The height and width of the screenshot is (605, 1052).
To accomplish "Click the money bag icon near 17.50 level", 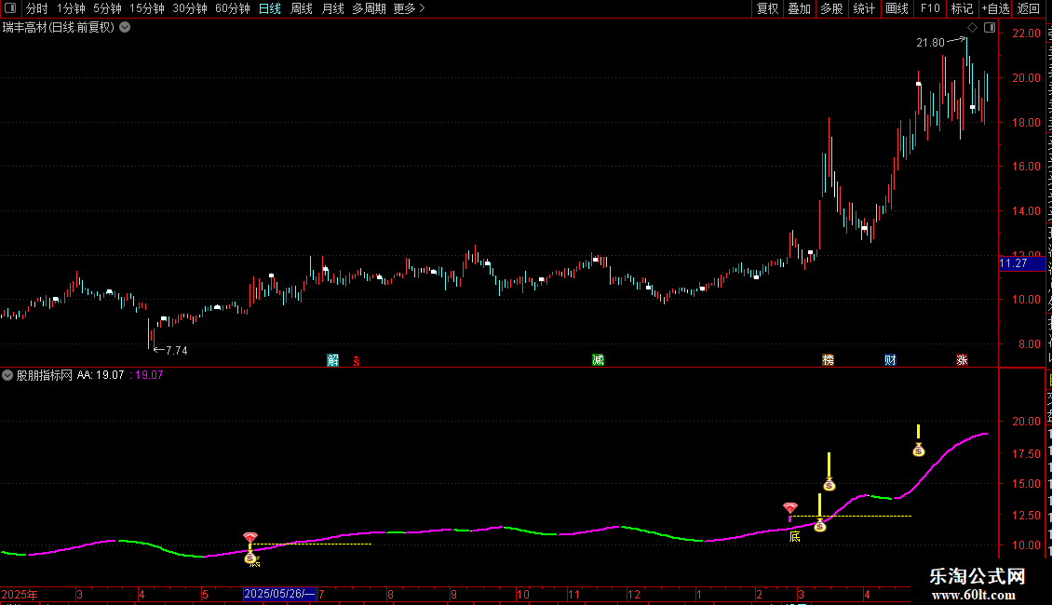I will point(919,450).
